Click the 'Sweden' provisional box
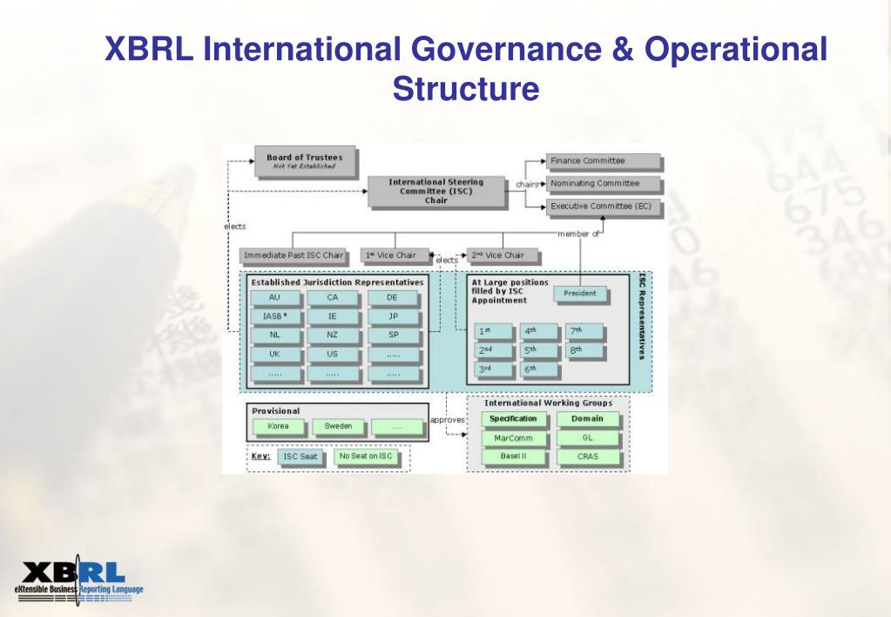This screenshot has height=617, width=891. pyautogui.click(x=338, y=426)
